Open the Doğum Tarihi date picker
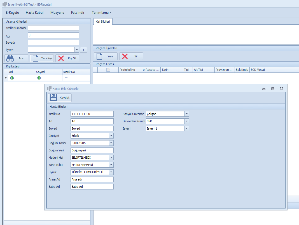This screenshot has height=225, width=299. (x=111, y=143)
